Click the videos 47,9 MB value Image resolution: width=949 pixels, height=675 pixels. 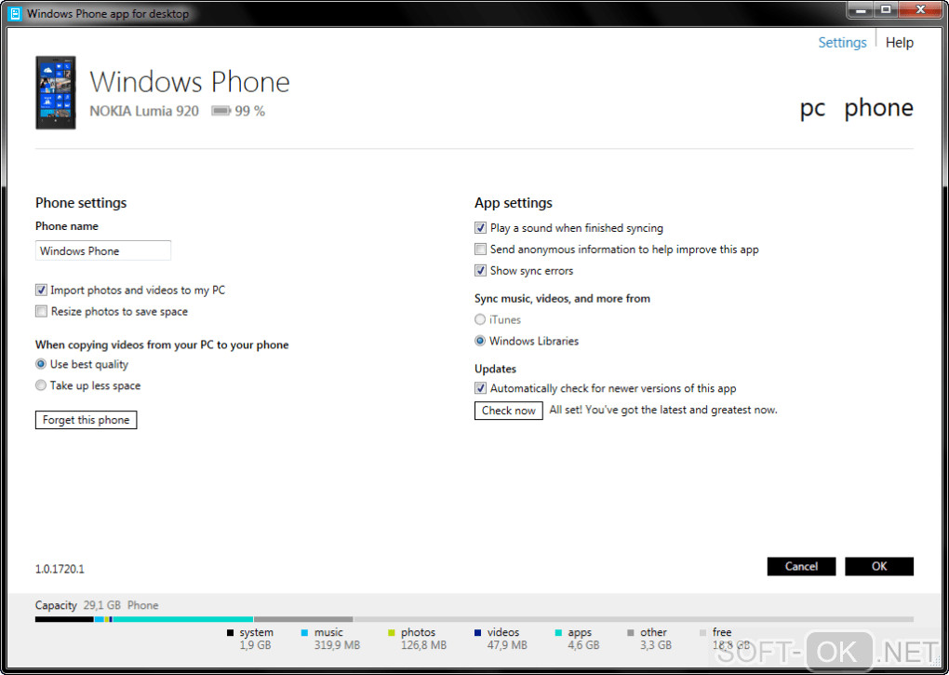507,645
